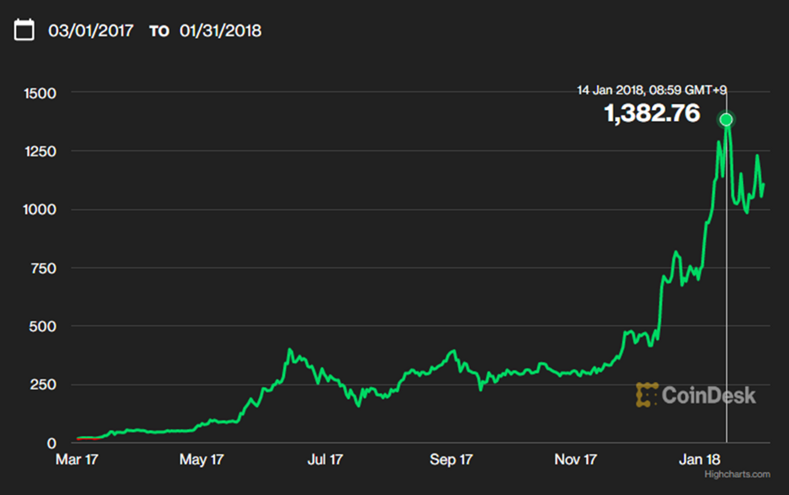789x495 pixels.
Task: Click the 750 y-axis value label
Action: pyautogui.click(x=43, y=269)
